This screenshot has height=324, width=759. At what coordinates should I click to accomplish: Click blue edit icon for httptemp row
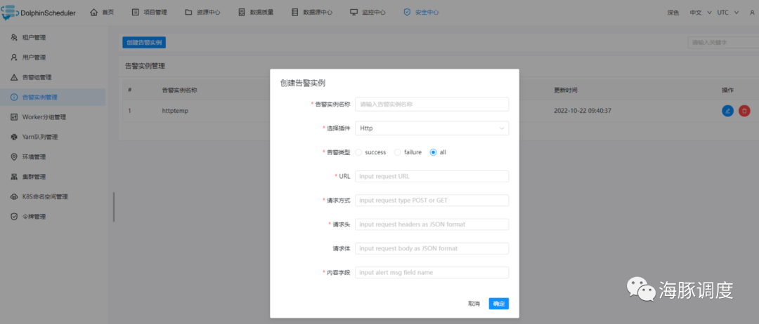coord(727,111)
